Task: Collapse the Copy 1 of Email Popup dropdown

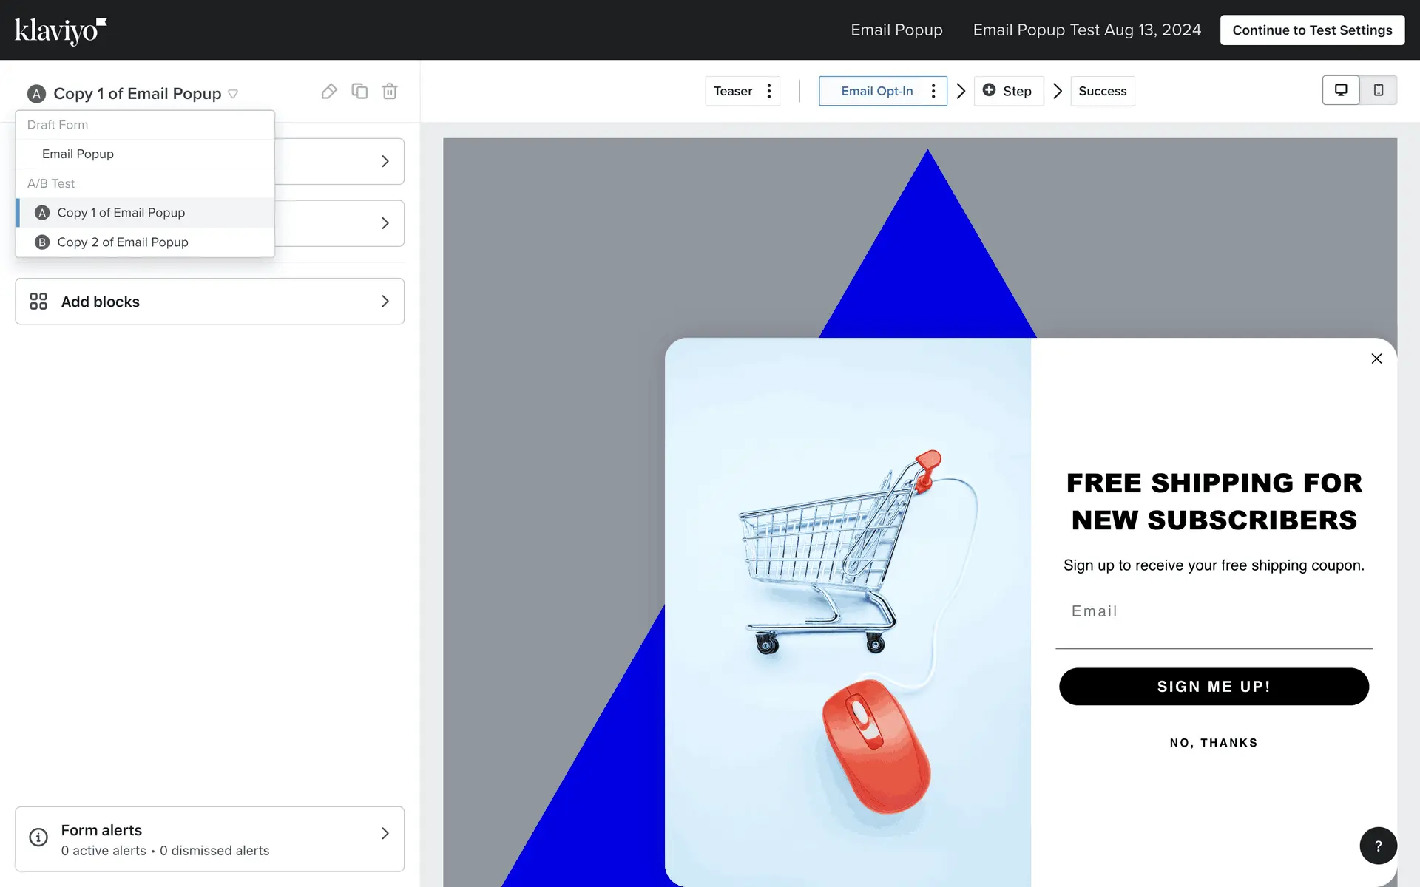Action: coord(233,94)
